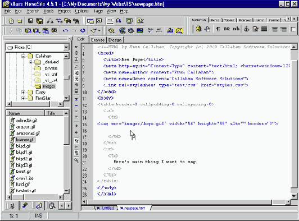299x221 pixels.
Task: Click the Save file toolbar icon
Action: 30,21
